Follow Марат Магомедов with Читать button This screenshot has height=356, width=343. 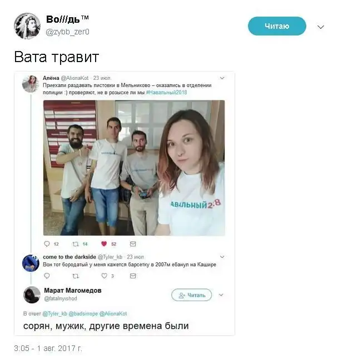[192, 295]
